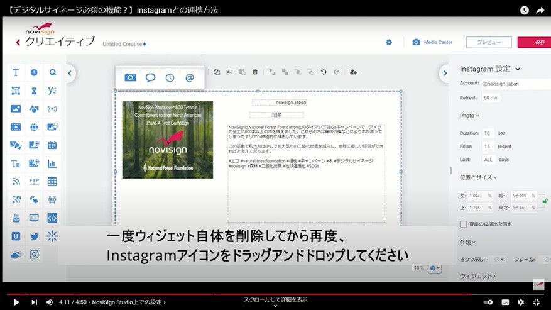
Task: Go back using the red arrow
Action: pyautogui.click(x=18, y=42)
